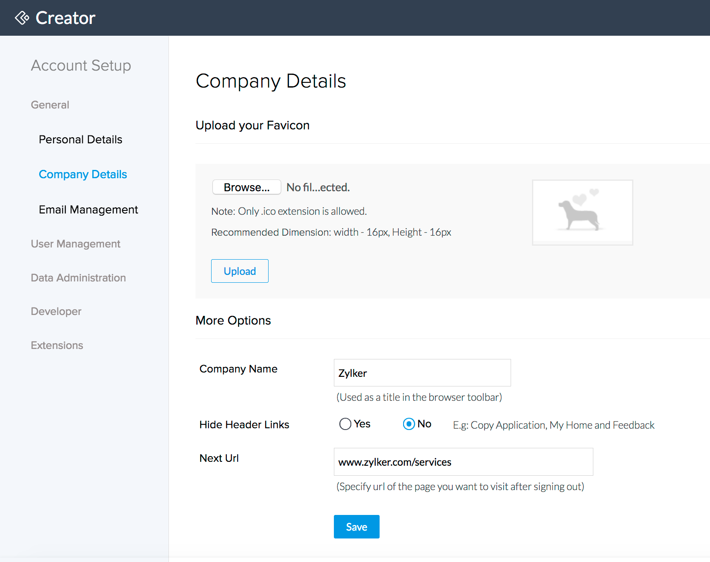Select Company Details in sidebar
This screenshot has width=710, height=562.
tap(83, 174)
